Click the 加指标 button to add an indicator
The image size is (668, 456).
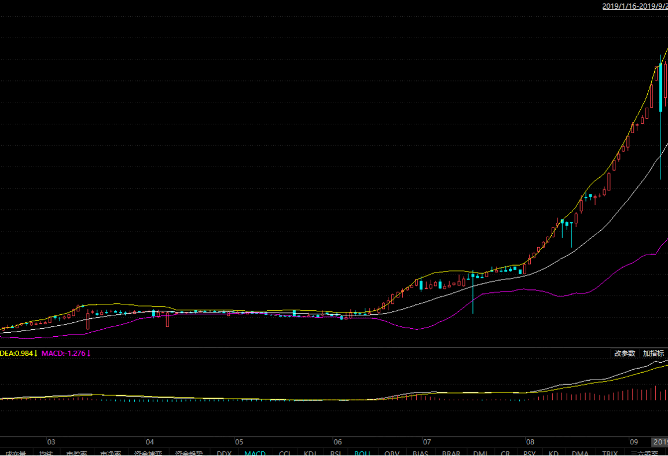654,354
